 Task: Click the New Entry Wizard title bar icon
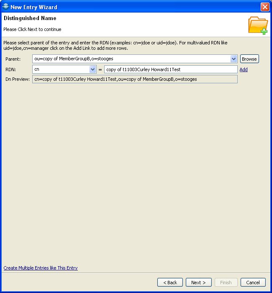[x=6, y=7]
